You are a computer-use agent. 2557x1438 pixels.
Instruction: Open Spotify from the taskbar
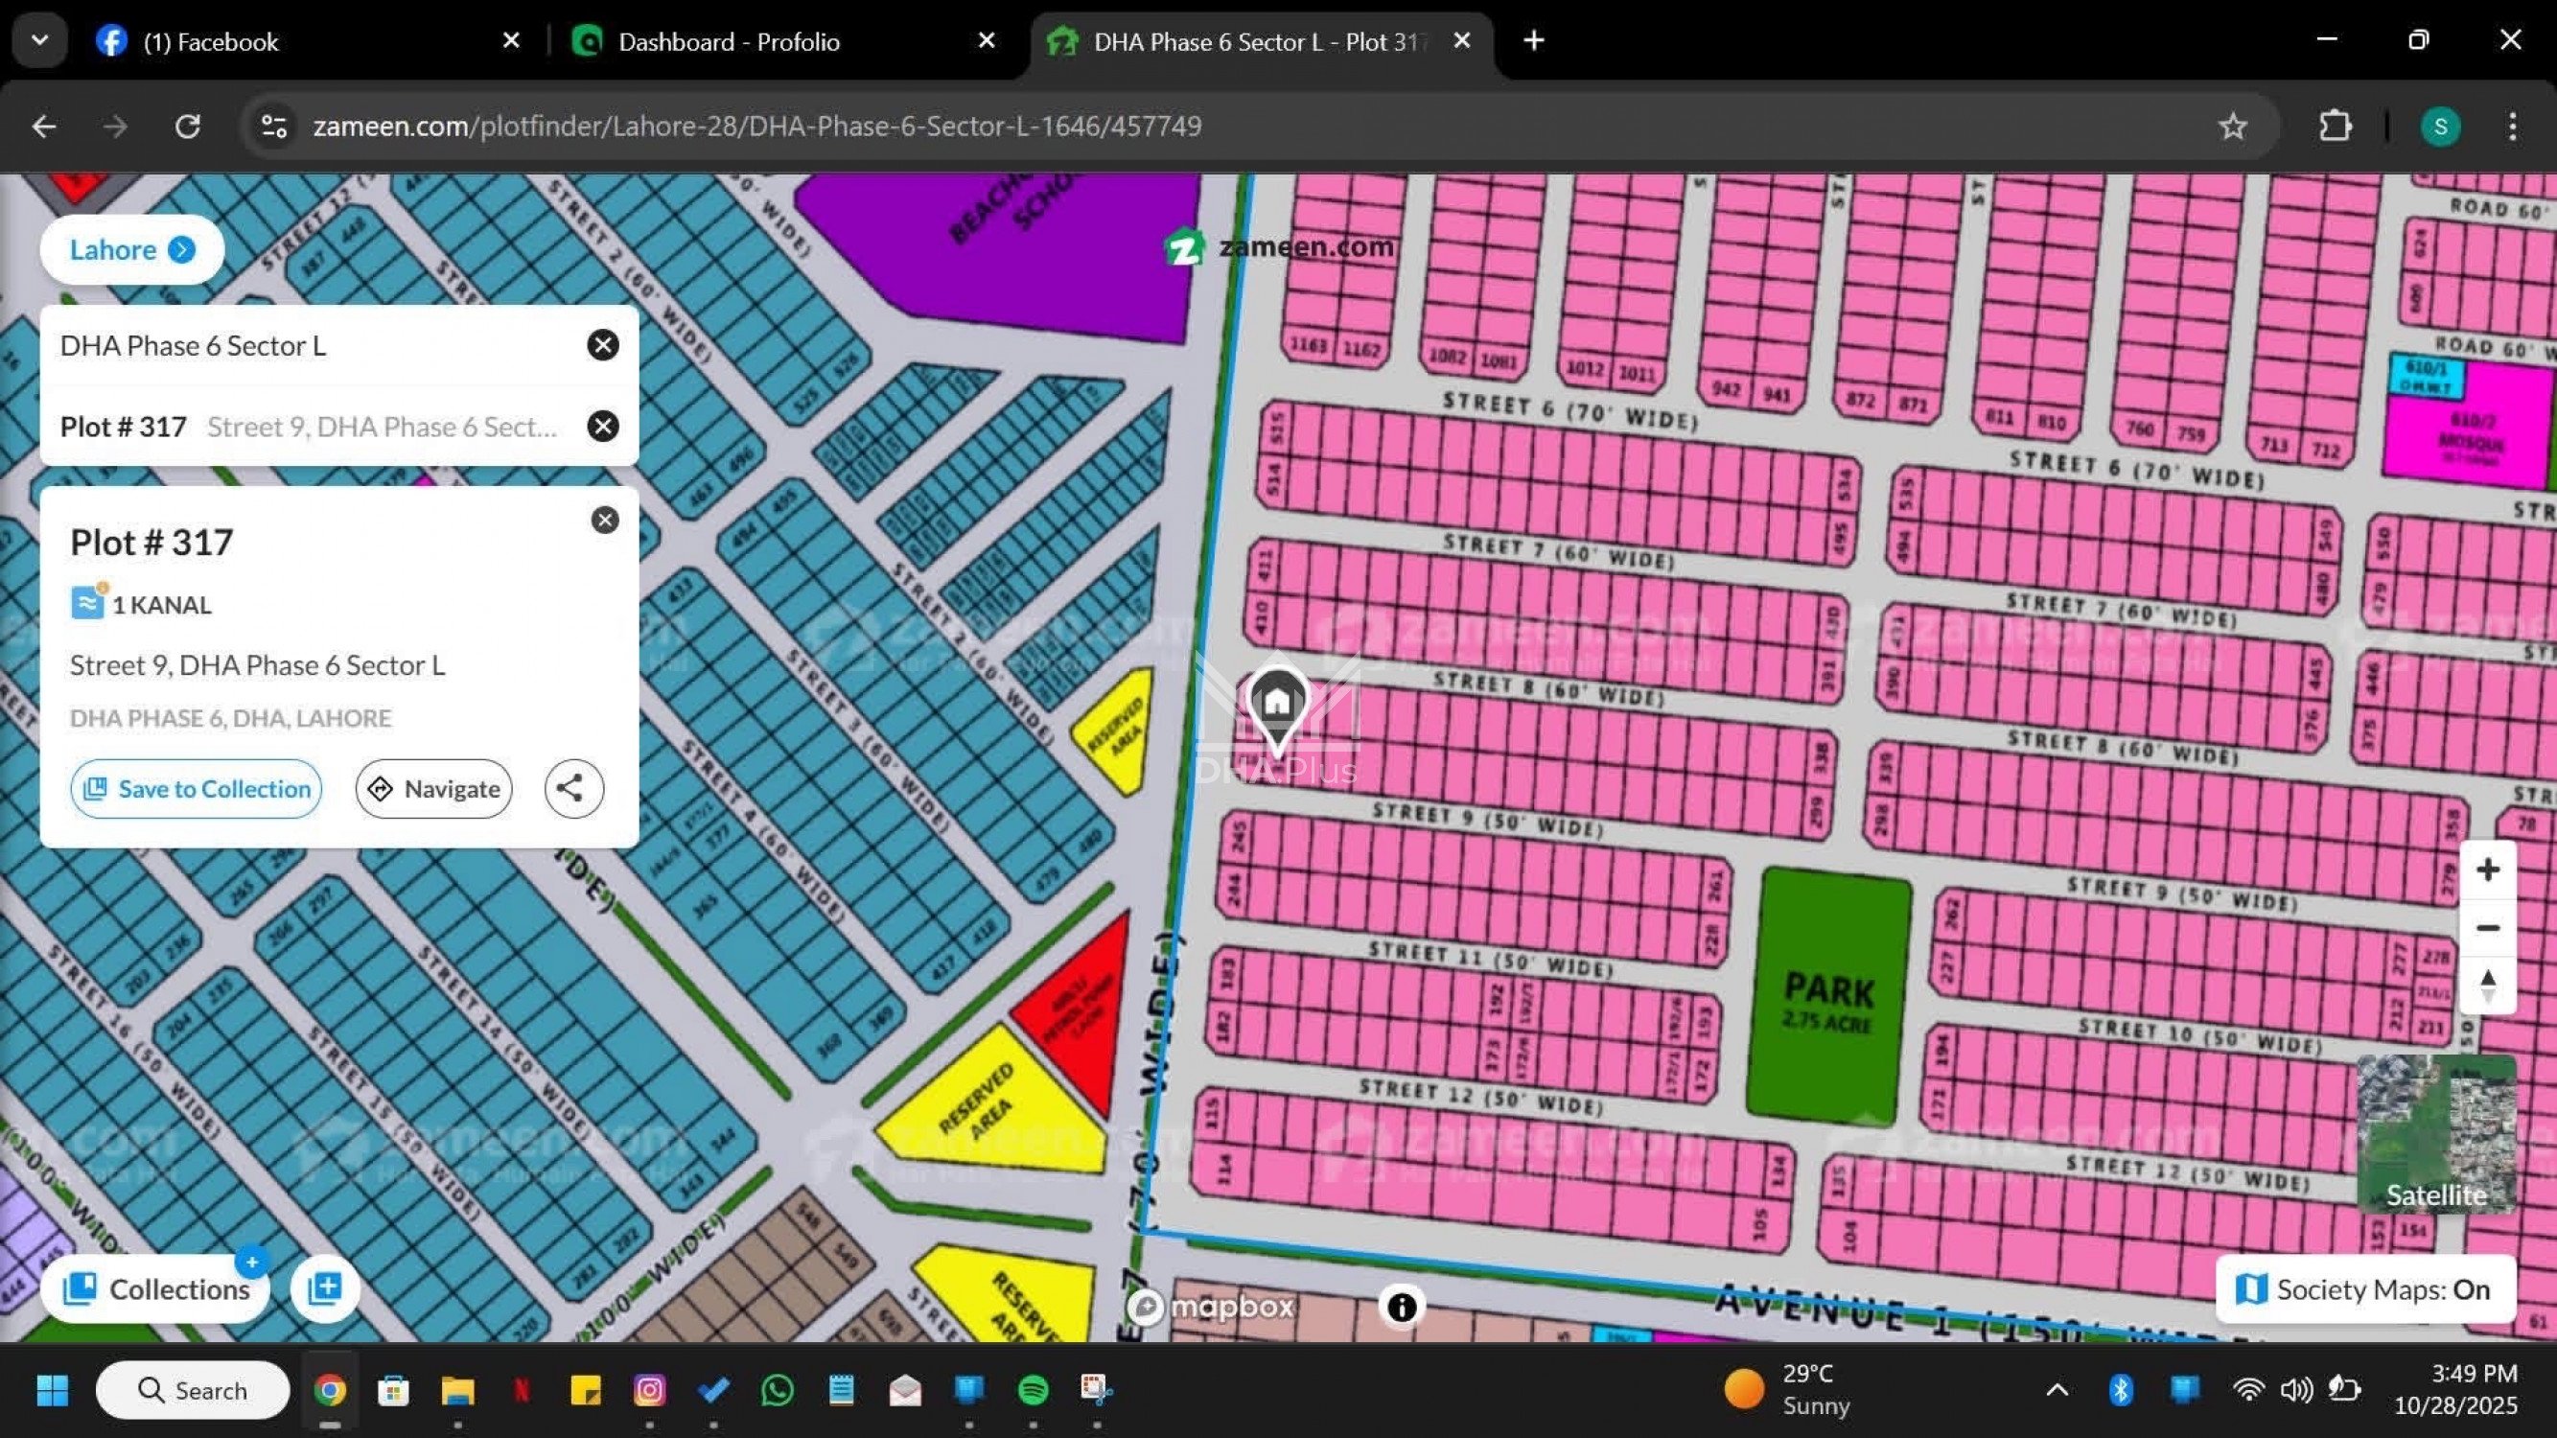coord(1033,1390)
